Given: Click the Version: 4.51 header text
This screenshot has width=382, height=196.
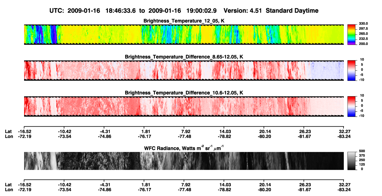Looking at the screenshot, I should coord(243,11).
